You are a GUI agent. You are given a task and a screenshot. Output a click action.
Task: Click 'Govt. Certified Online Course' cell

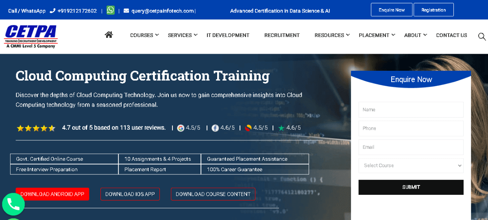(64, 159)
